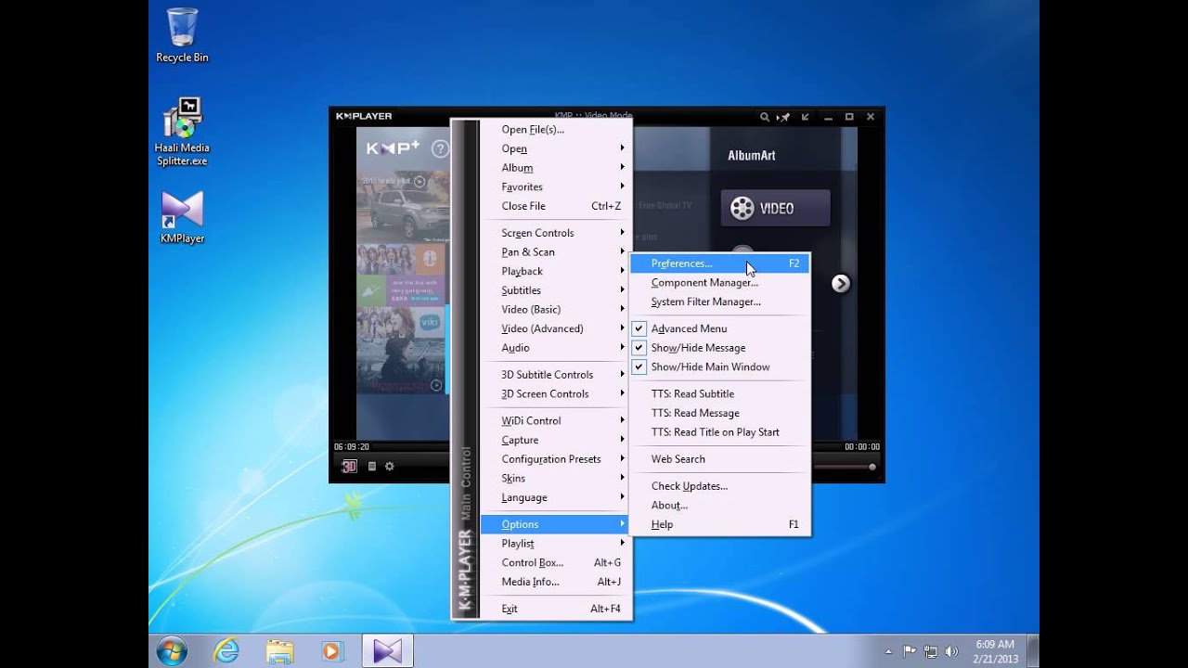The height and width of the screenshot is (668, 1188).
Task: Toggle the 3D mode icon in the control bar
Action: (x=349, y=466)
